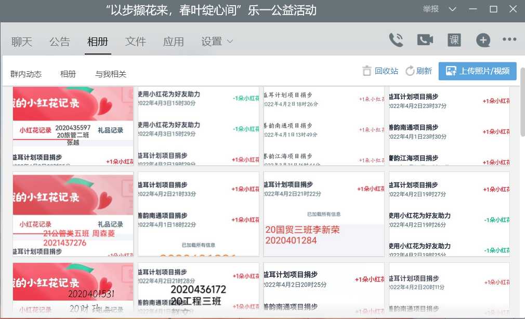Select 群内动态 sub-tab

tap(26, 74)
